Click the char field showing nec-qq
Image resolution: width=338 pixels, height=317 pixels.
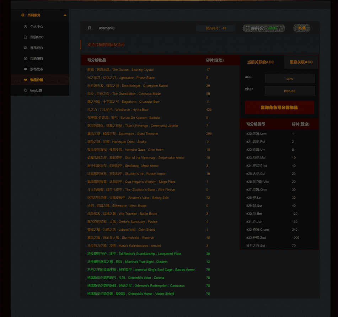(290, 91)
